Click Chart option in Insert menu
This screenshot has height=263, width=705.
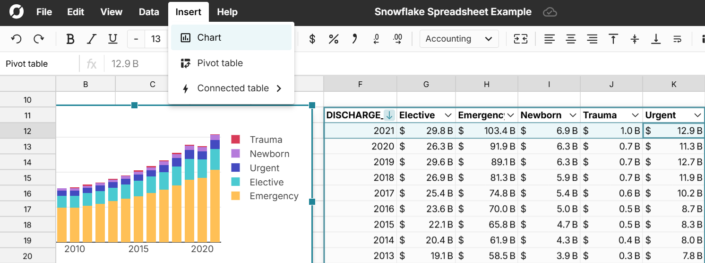pyautogui.click(x=209, y=37)
